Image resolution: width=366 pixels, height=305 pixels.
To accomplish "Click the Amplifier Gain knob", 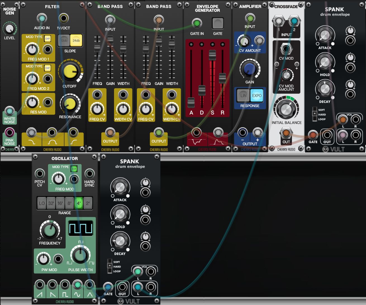I will [x=250, y=69].
